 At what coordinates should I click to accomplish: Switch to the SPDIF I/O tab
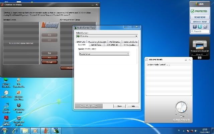click(x=81, y=42)
